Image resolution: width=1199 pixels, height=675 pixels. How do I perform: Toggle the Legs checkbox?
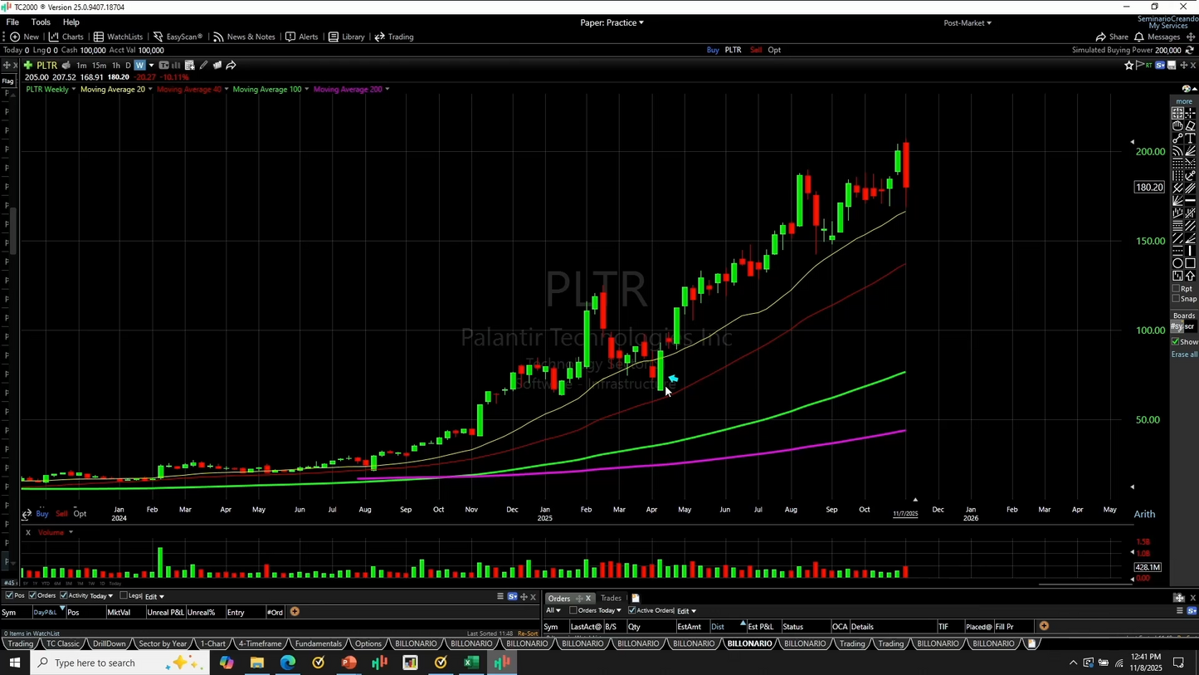click(124, 595)
